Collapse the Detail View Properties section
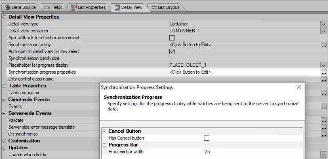 [x=4, y=17]
